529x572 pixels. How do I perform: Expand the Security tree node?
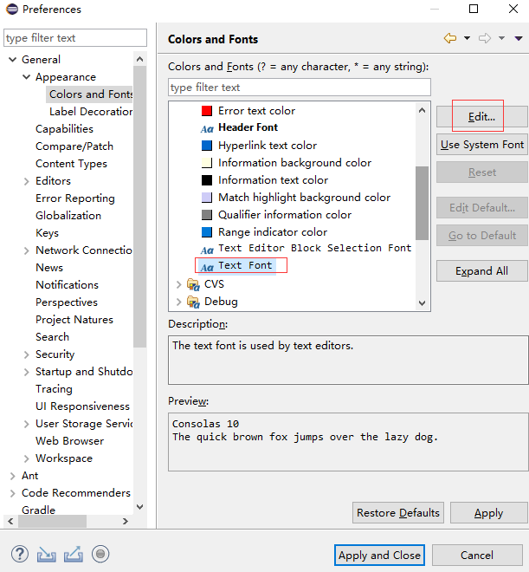27,354
